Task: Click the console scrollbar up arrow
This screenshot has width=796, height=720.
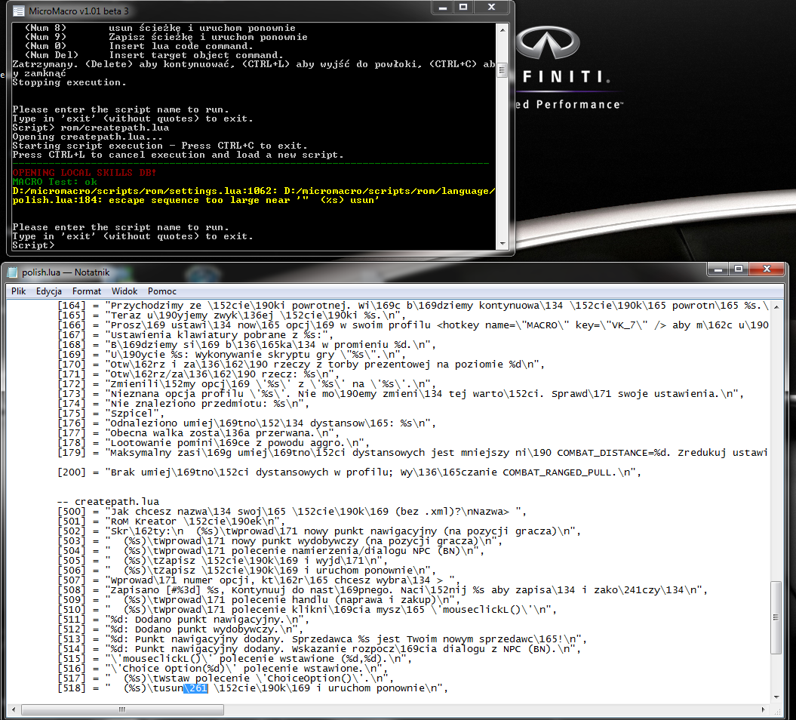Action: pos(502,29)
